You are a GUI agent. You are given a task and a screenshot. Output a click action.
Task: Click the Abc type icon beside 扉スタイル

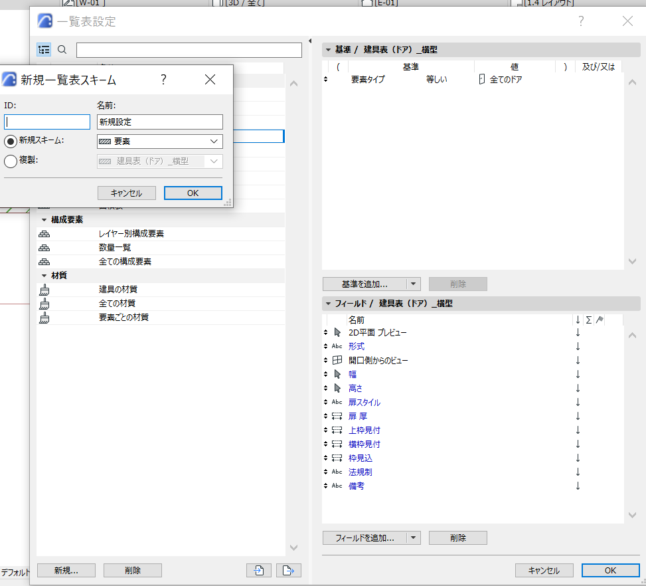click(337, 402)
